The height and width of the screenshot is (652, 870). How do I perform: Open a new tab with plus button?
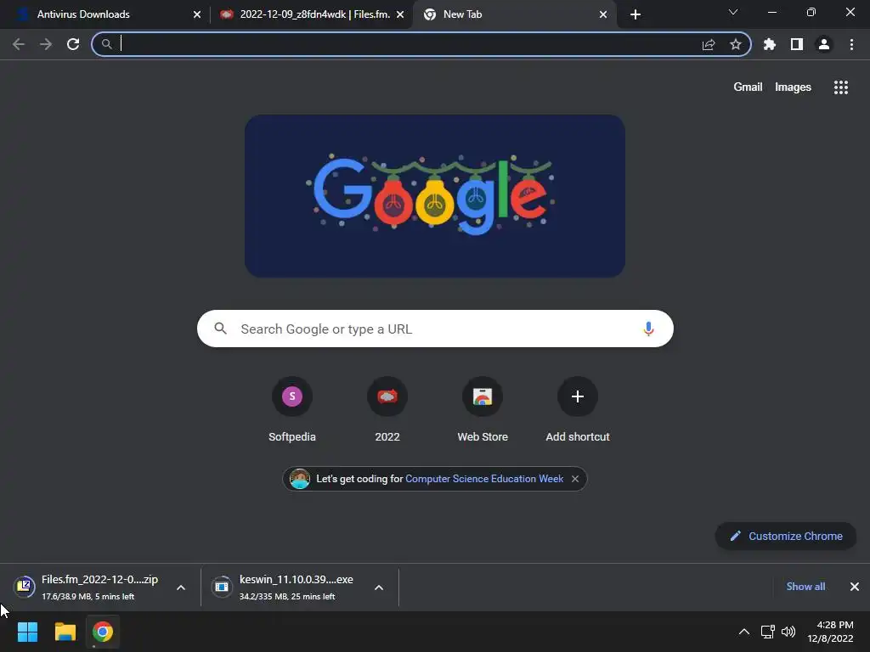click(636, 14)
